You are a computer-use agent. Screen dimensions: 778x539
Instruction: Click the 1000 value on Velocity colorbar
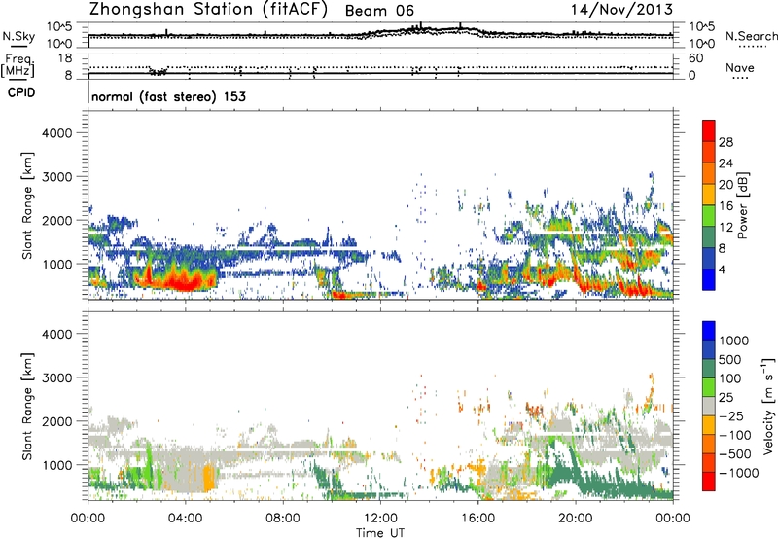click(734, 341)
